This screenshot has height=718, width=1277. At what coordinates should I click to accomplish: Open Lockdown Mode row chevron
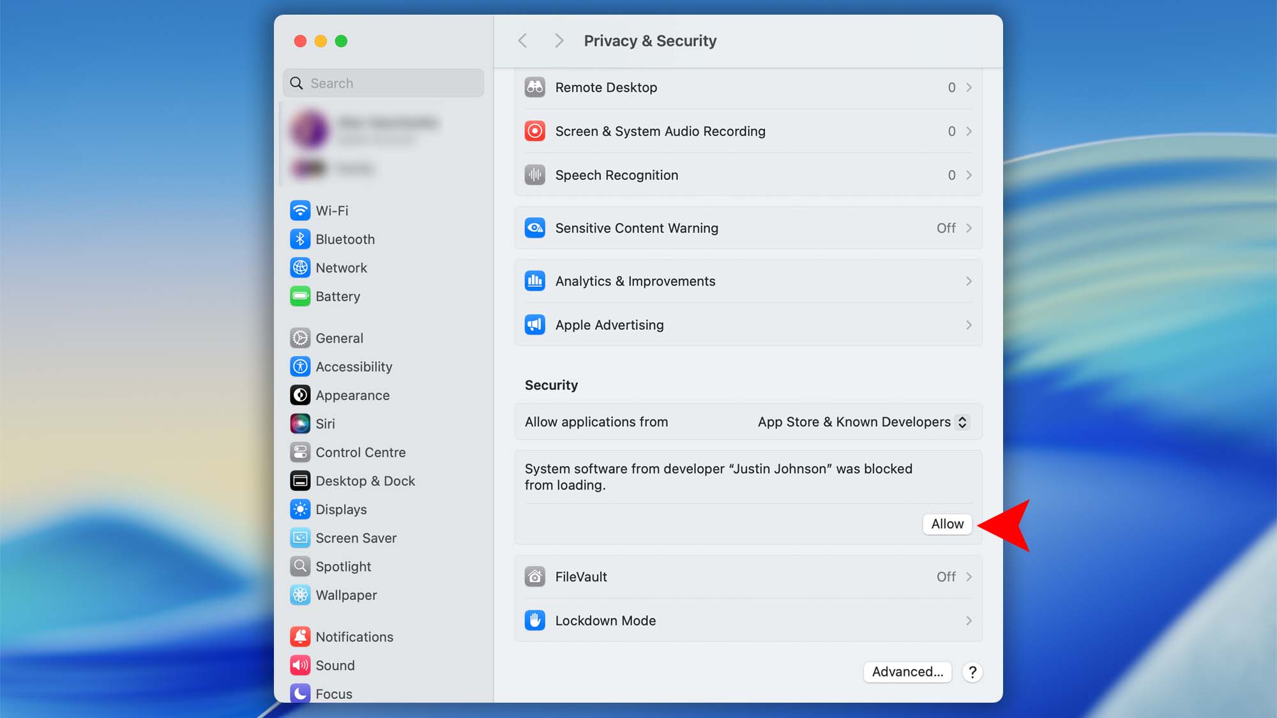pos(969,620)
